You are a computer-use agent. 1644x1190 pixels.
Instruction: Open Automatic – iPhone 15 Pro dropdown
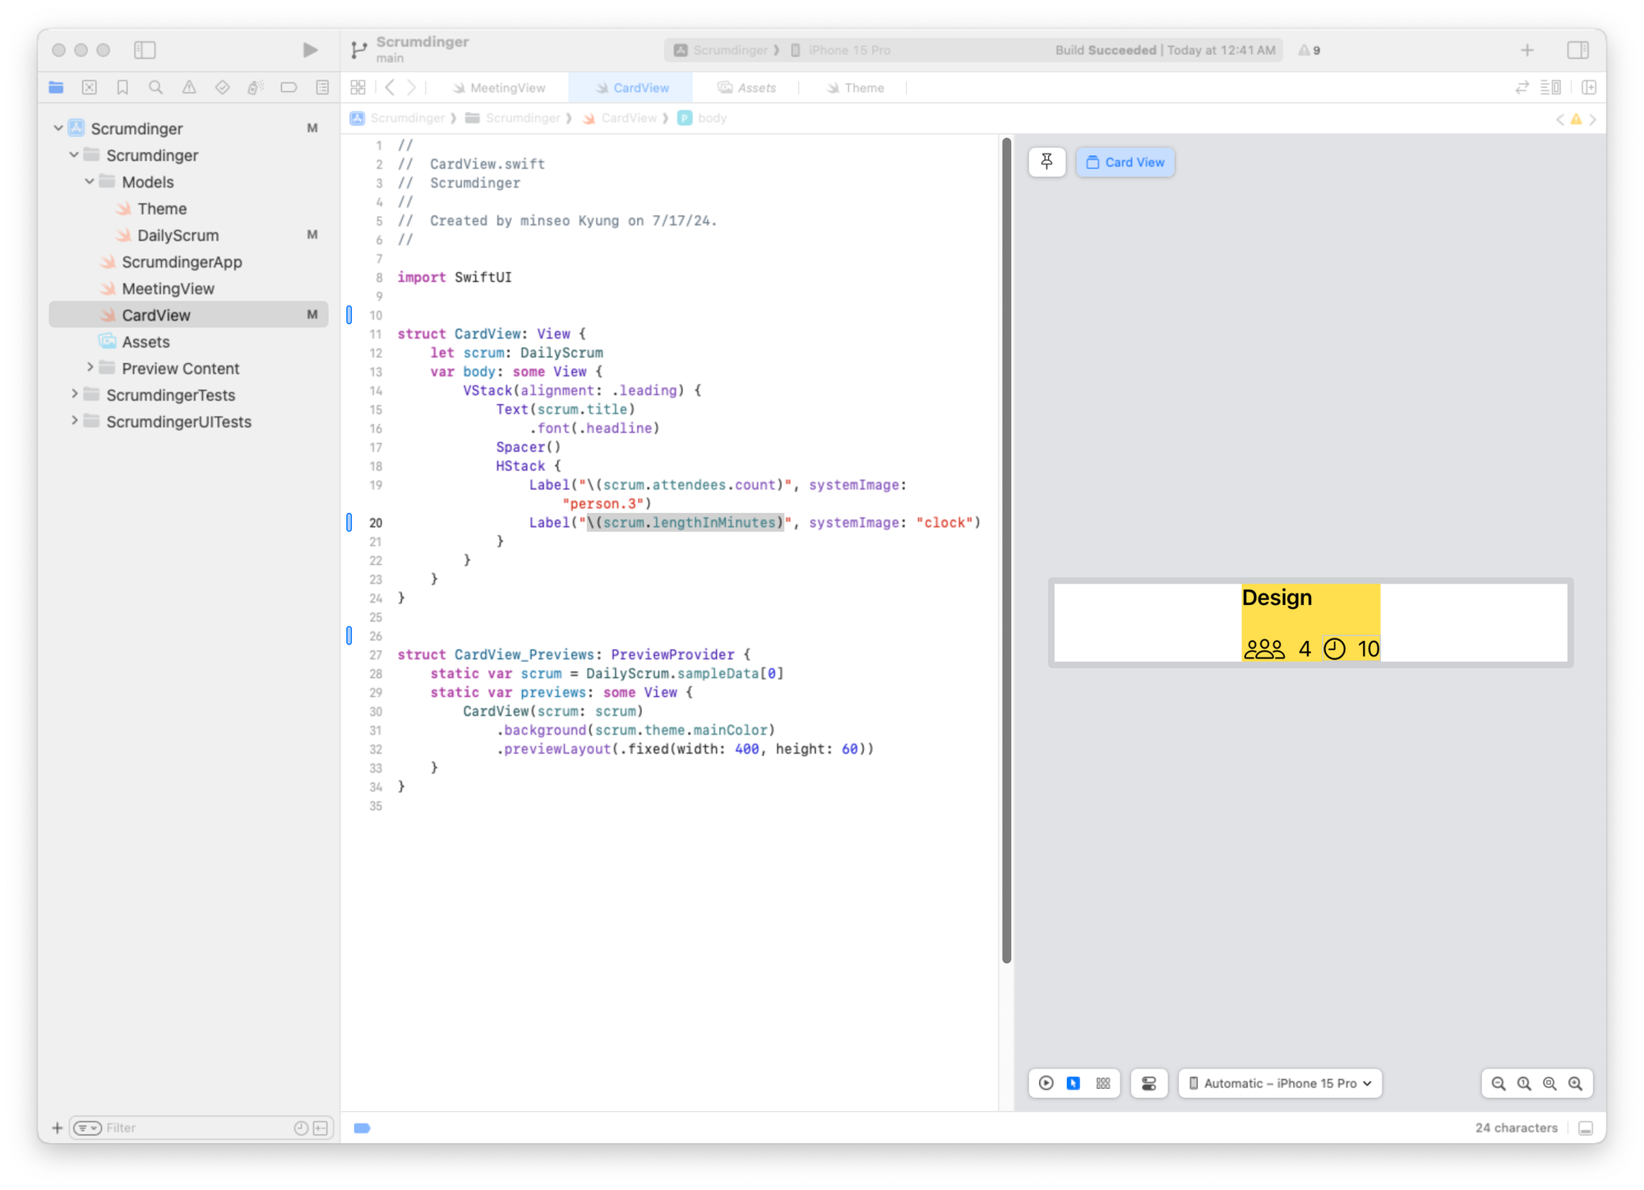tap(1280, 1083)
